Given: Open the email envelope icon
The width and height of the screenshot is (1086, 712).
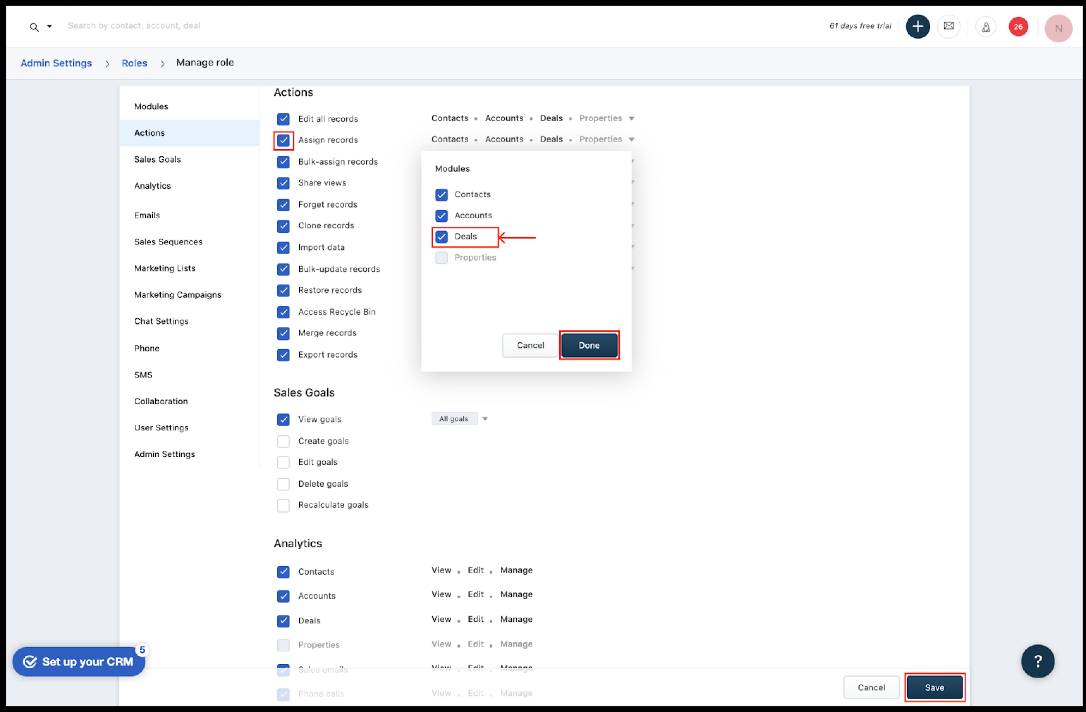Looking at the screenshot, I should (948, 26).
